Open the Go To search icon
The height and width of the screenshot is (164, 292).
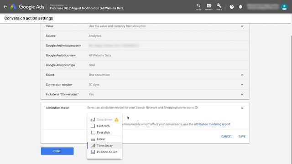tap(198, 7)
